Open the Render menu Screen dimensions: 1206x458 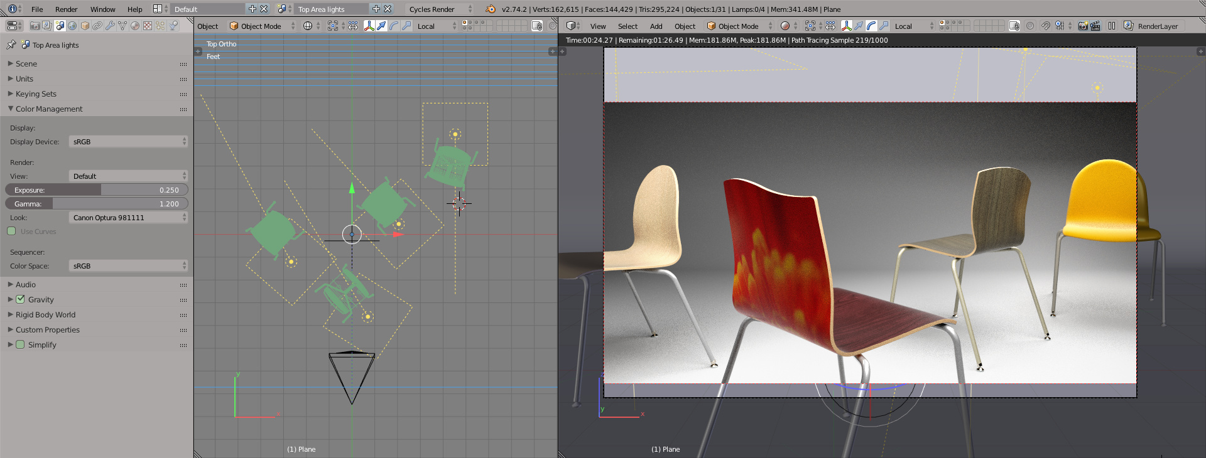click(66, 9)
